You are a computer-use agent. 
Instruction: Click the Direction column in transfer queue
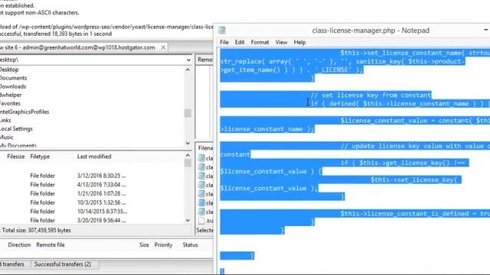click(19, 244)
